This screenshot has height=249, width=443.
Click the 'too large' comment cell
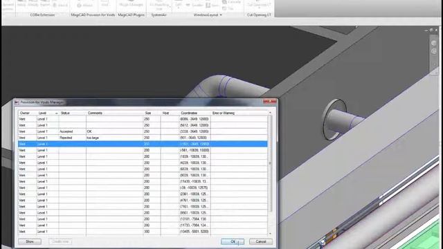(114, 138)
